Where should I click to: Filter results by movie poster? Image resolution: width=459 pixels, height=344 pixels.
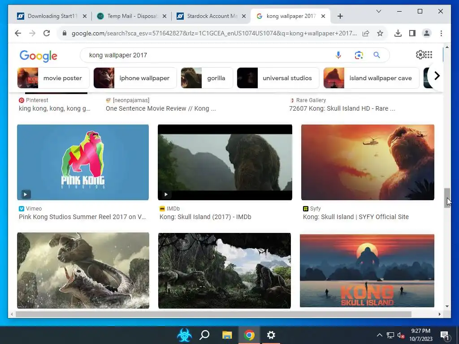(53, 78)
